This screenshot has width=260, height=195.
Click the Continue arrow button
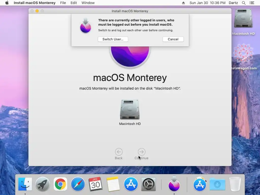(142, 152)
